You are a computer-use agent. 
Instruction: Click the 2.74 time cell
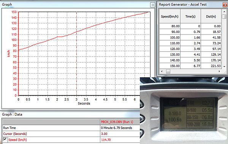[x=190, y=43]
